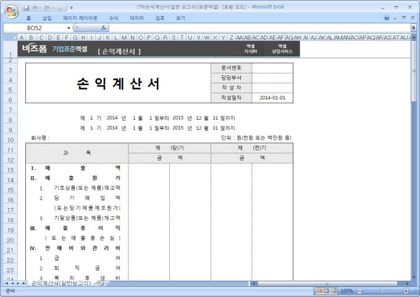
Task: Open the Office button menu
Action: (11, 12)
